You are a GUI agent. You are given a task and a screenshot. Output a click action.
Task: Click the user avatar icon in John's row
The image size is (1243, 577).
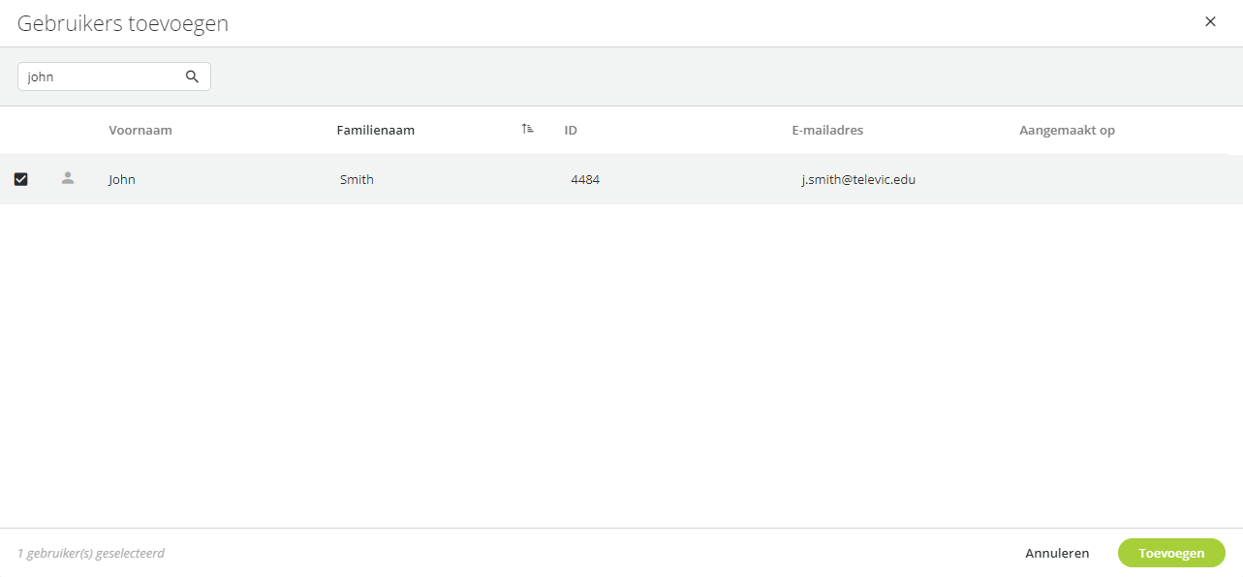(67, 178)
